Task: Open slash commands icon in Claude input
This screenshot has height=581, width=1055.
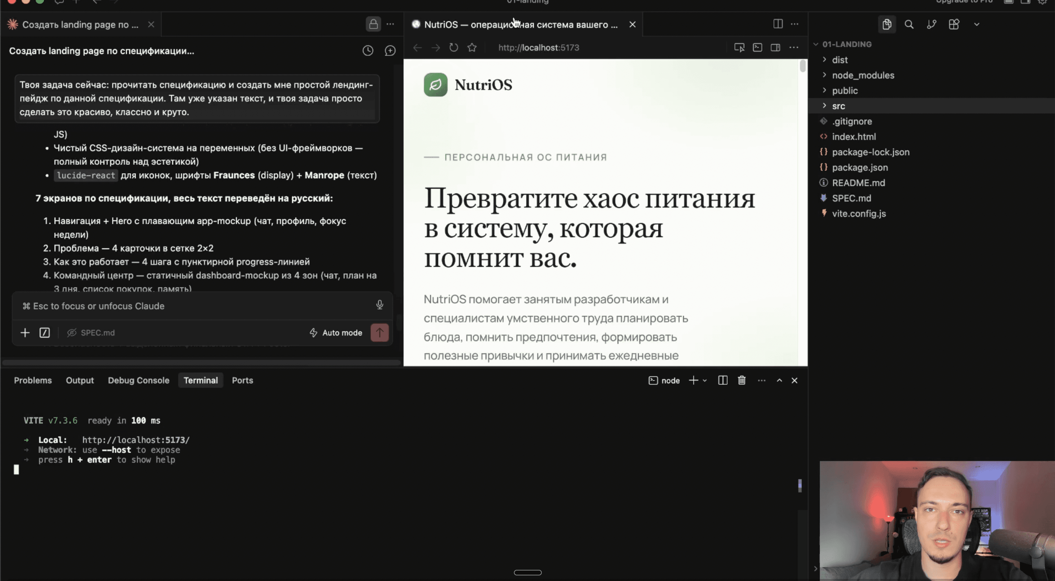Action: 45,333
